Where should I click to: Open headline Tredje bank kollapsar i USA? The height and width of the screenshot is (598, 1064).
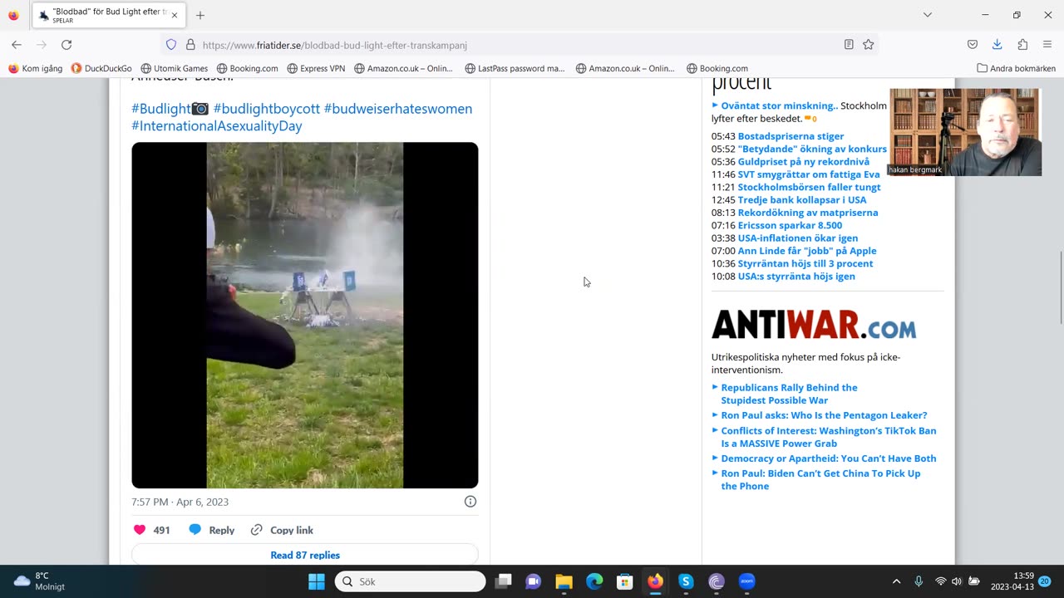coord(802,200)
